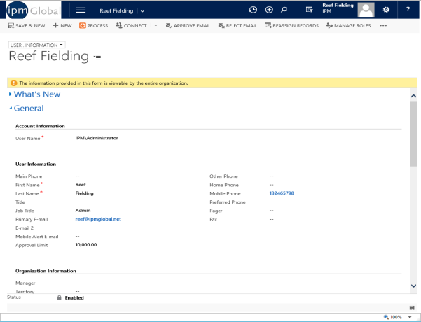421x322 pixels.
Task: Click the User Name value IPM\Administrator
Action: click(x=97, y=138)
